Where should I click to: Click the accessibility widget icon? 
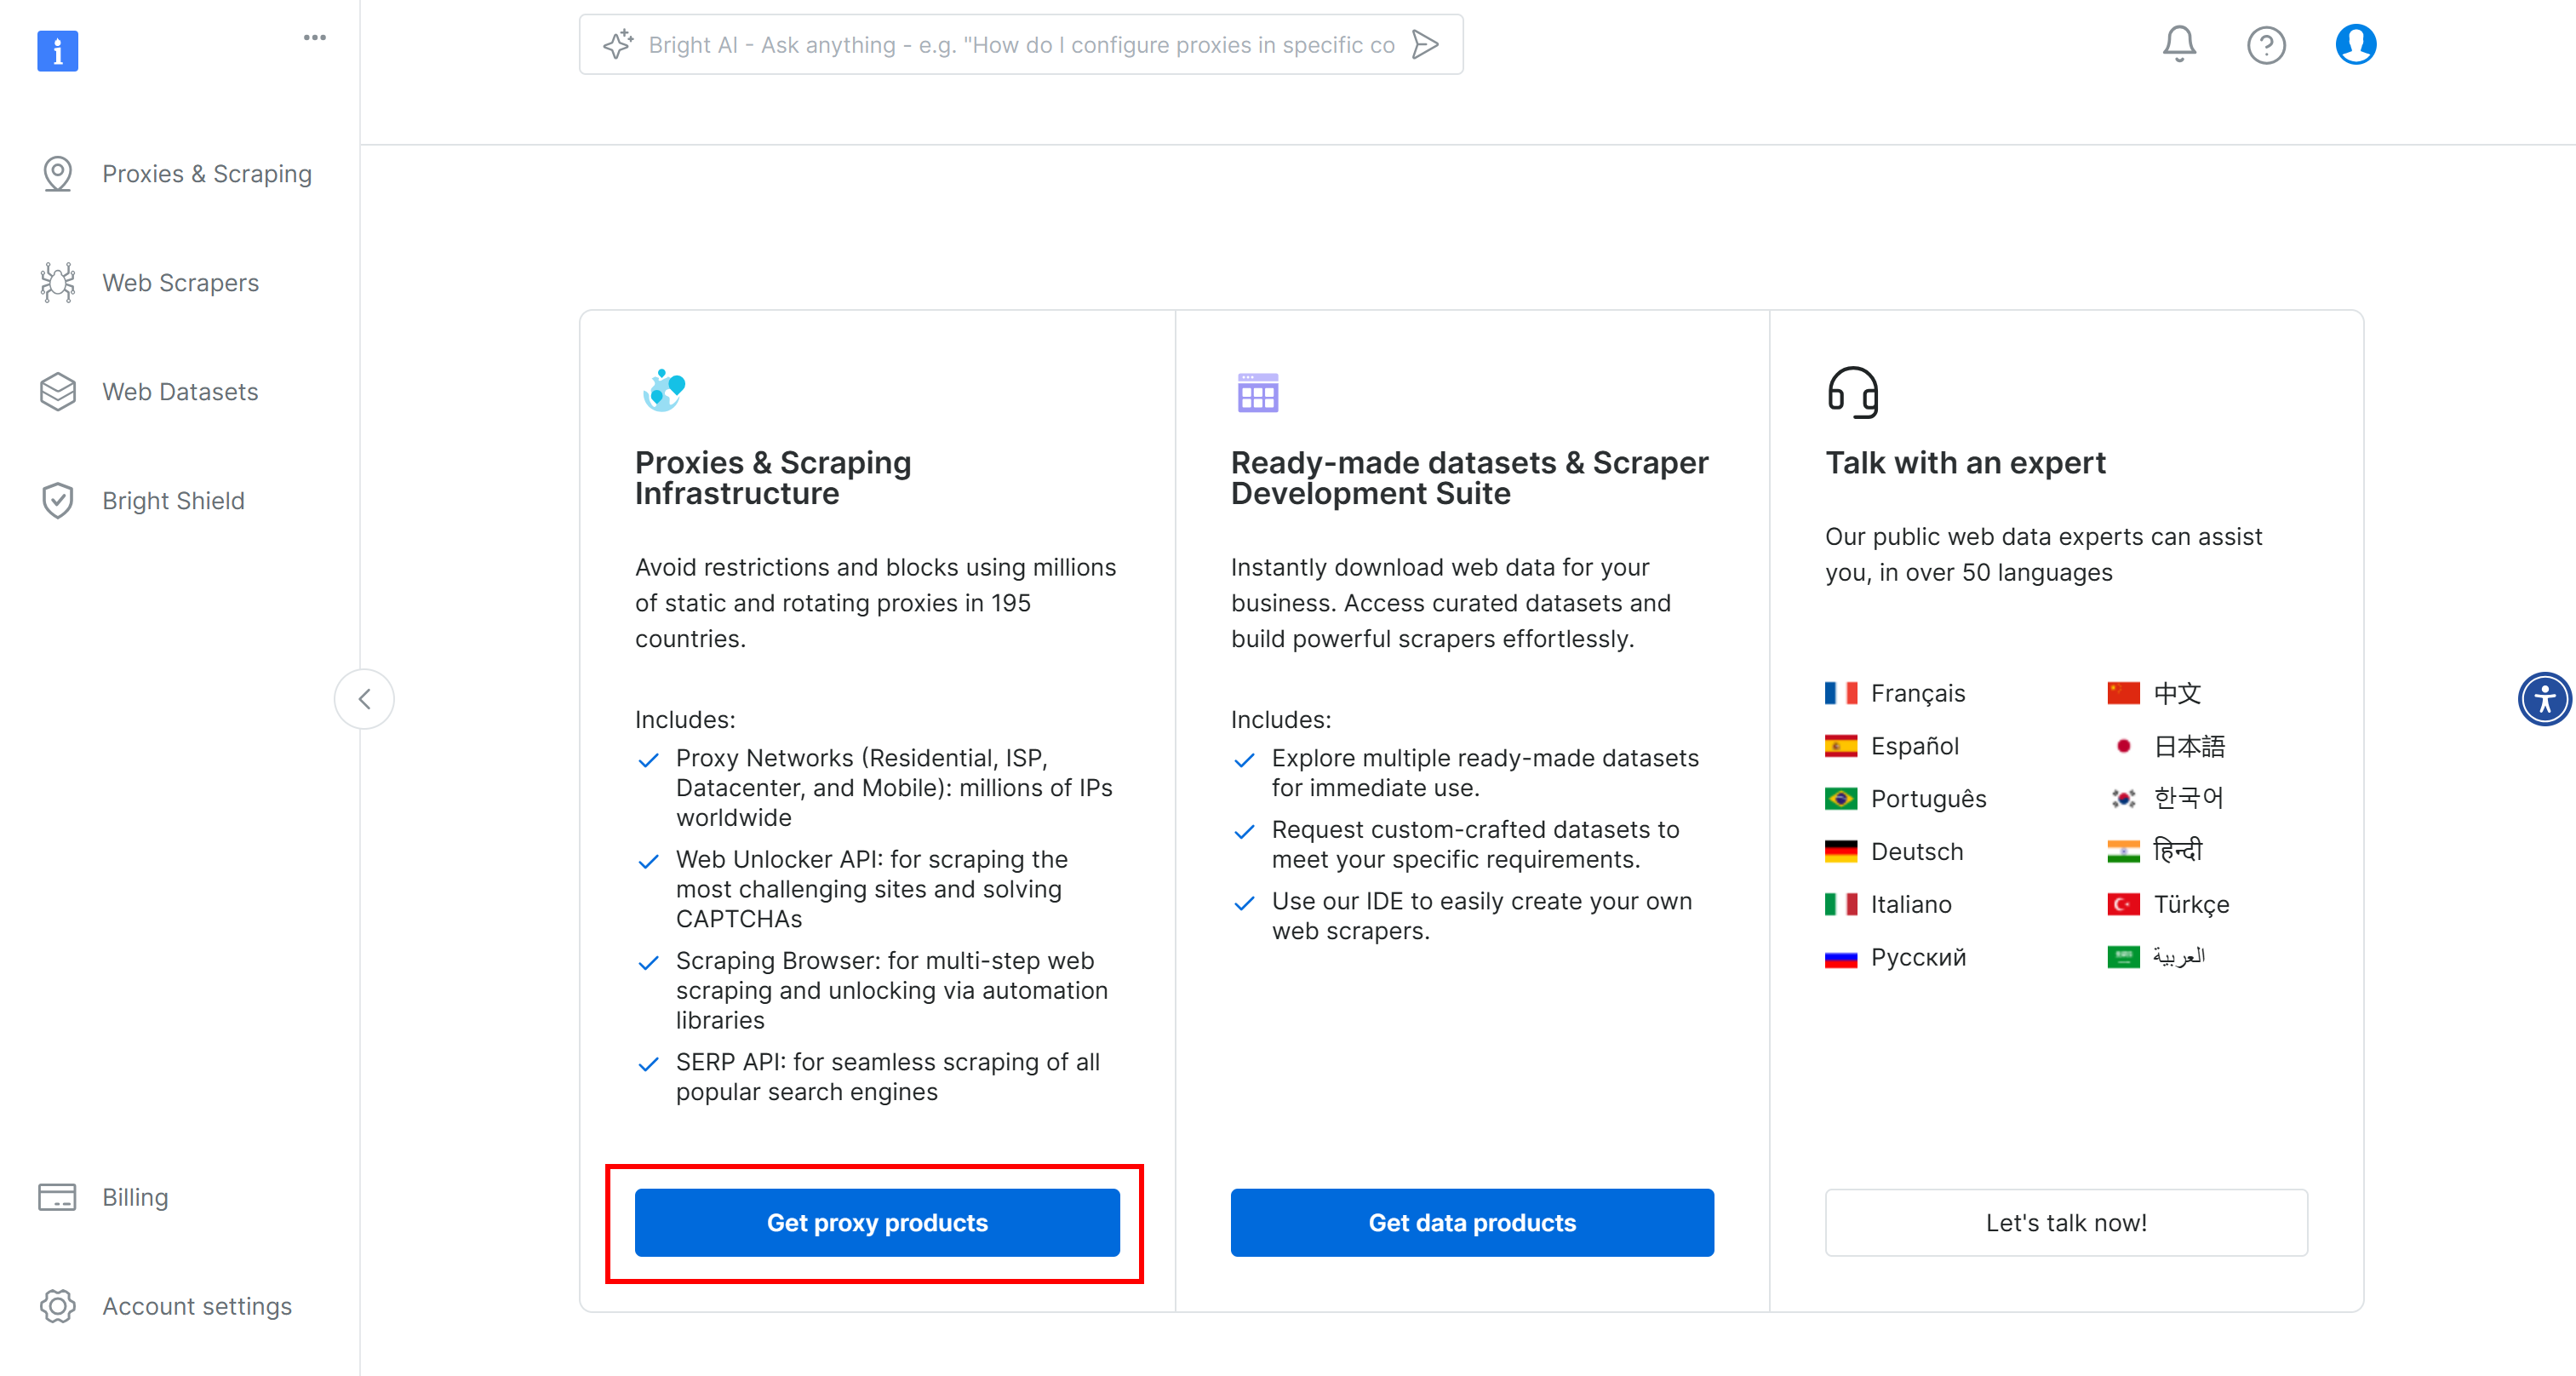(x=2544, y=698)
